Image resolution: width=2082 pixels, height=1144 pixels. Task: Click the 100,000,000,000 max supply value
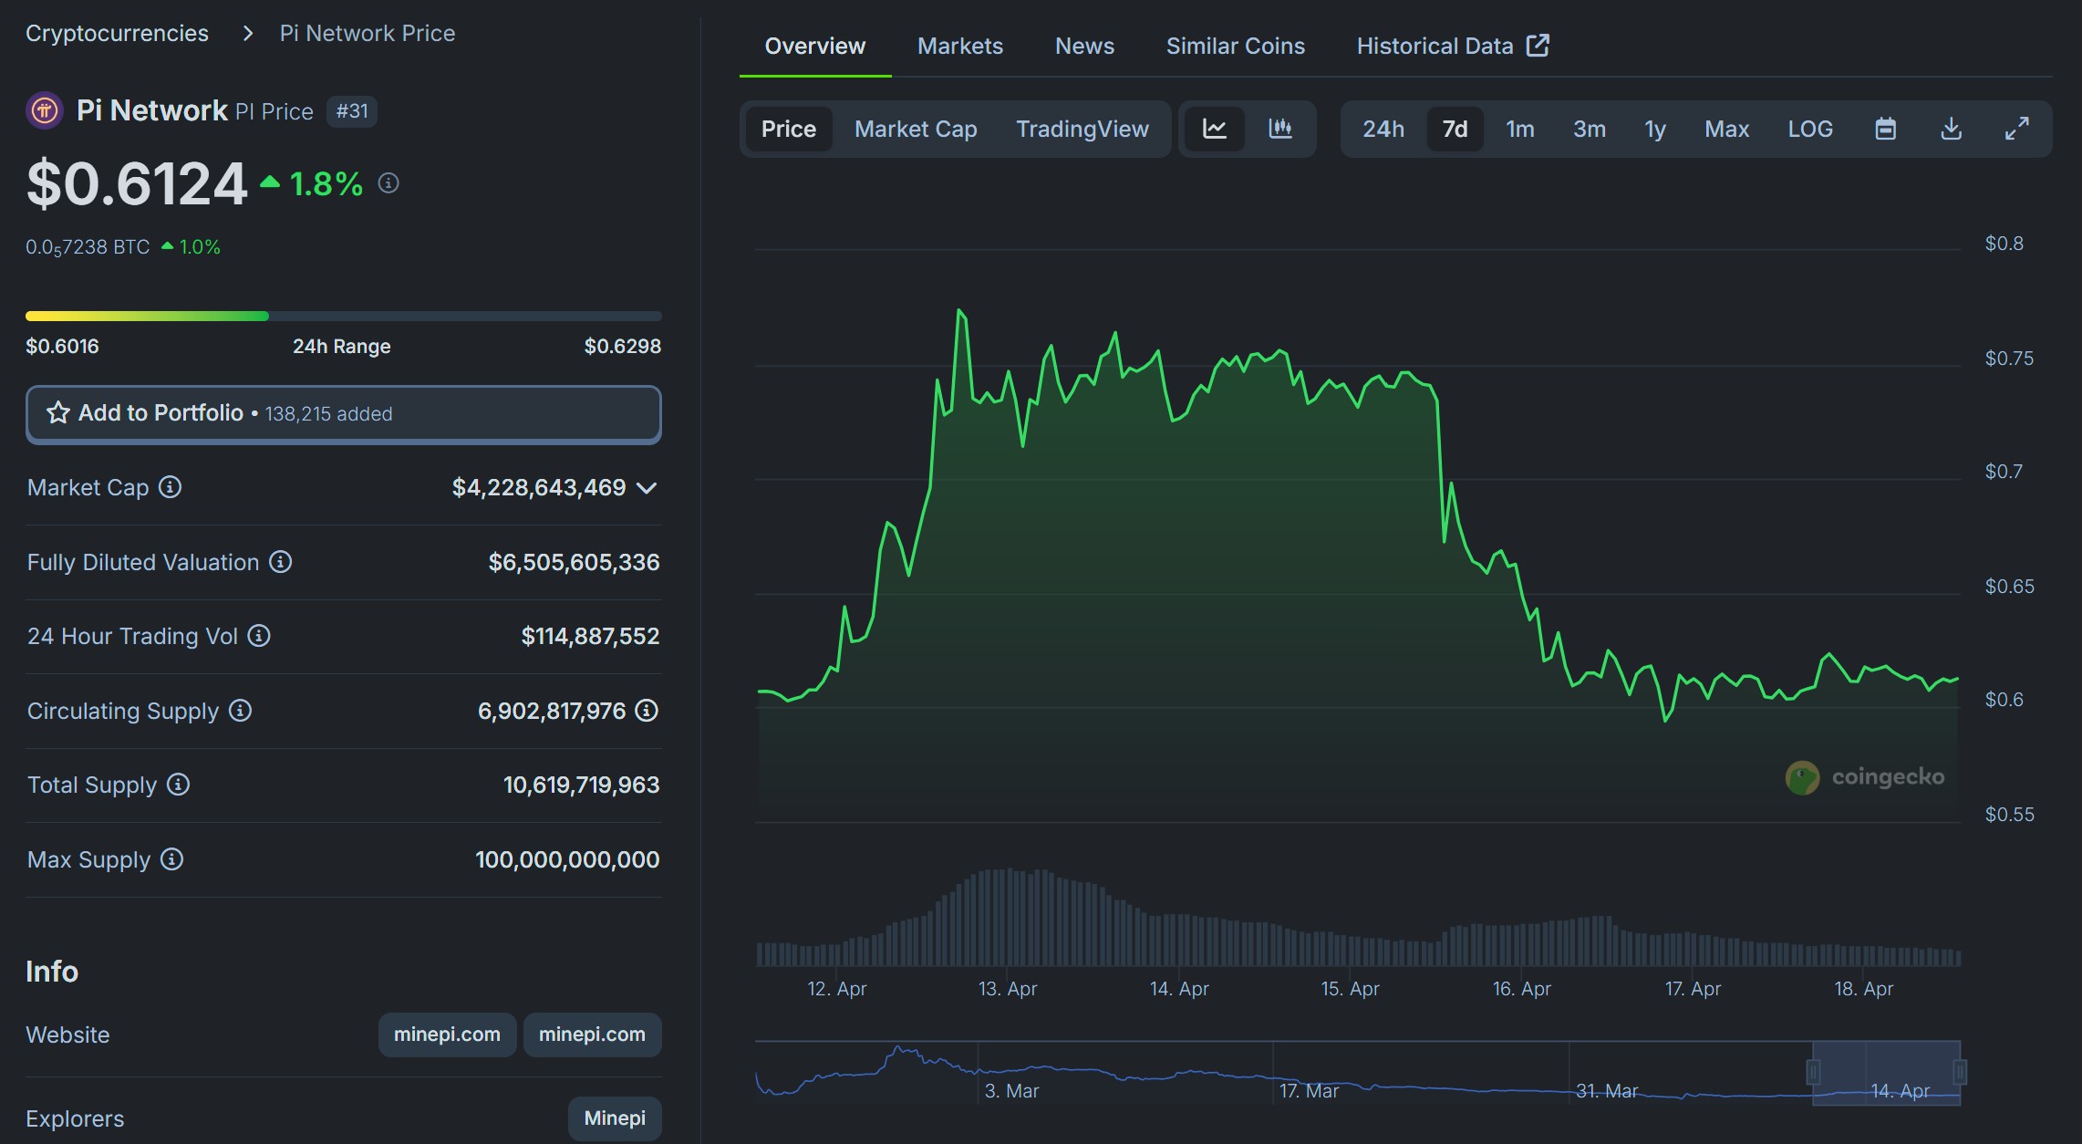pyautogui.click(x=567, y=859)
